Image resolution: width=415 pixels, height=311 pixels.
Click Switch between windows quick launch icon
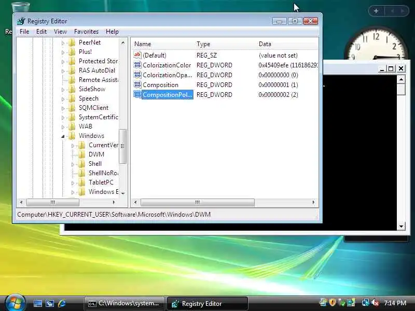point(50,303)
